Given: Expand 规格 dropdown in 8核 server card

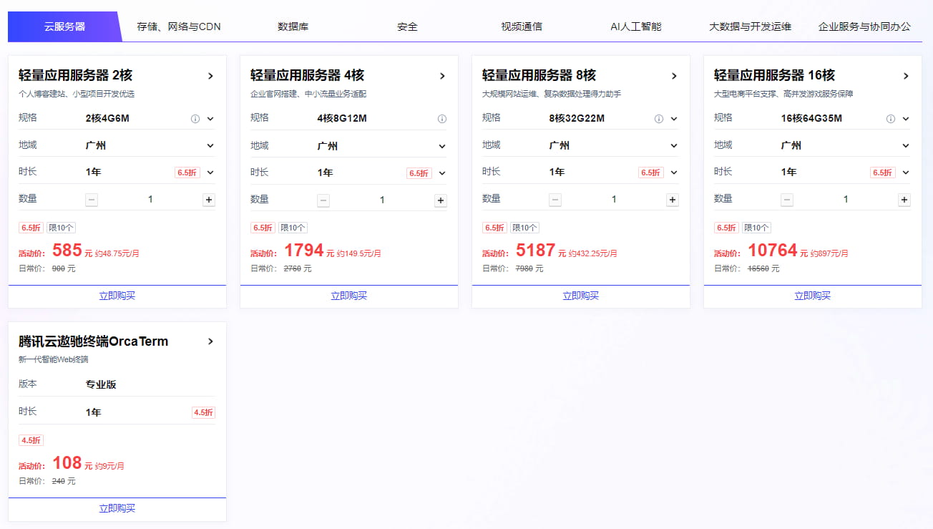Looking at the screenshot, I should coord(674,119).
